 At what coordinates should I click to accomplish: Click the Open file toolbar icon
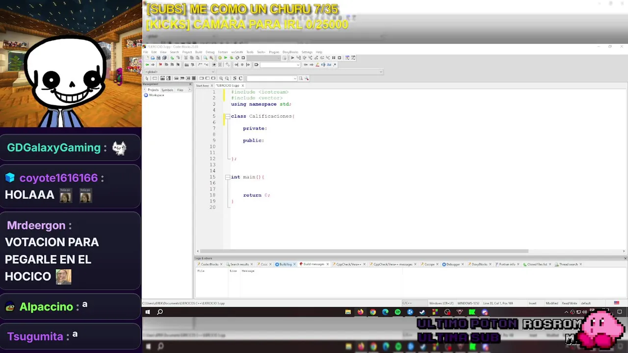coord(153,58)
